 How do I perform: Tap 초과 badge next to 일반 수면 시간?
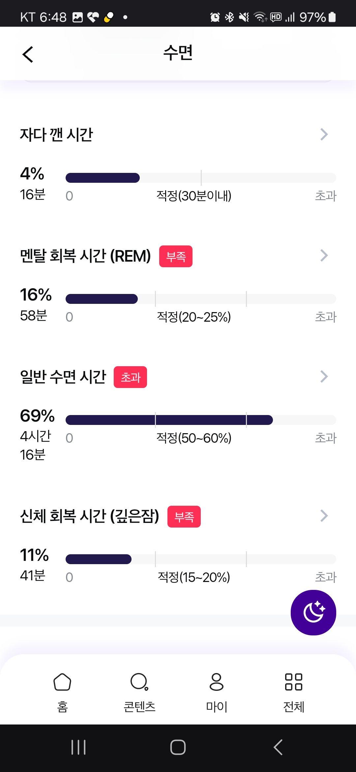pos(130,377)
